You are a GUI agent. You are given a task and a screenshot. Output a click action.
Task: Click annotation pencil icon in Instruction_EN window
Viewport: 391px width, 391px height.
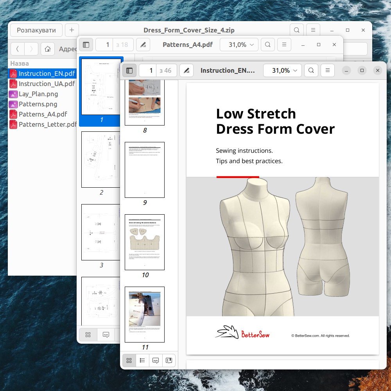pyautogui.click(x=187, y=70)
